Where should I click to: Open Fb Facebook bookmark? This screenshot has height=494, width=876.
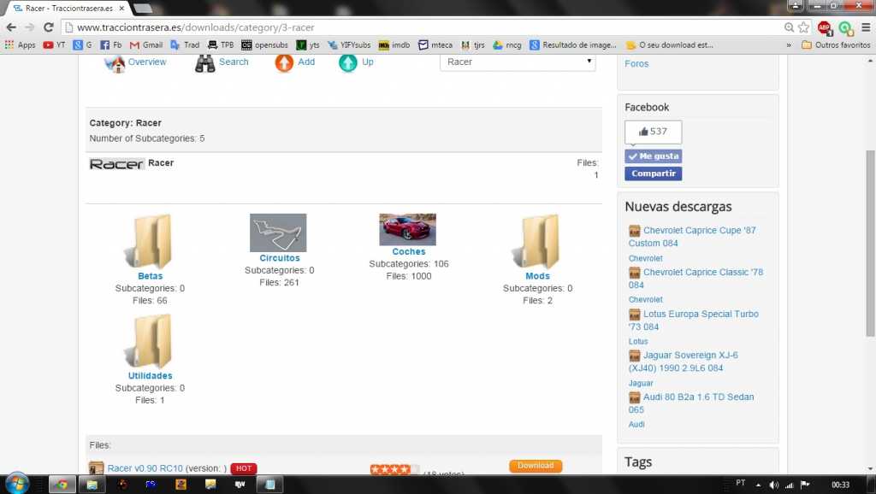point(110,44)
